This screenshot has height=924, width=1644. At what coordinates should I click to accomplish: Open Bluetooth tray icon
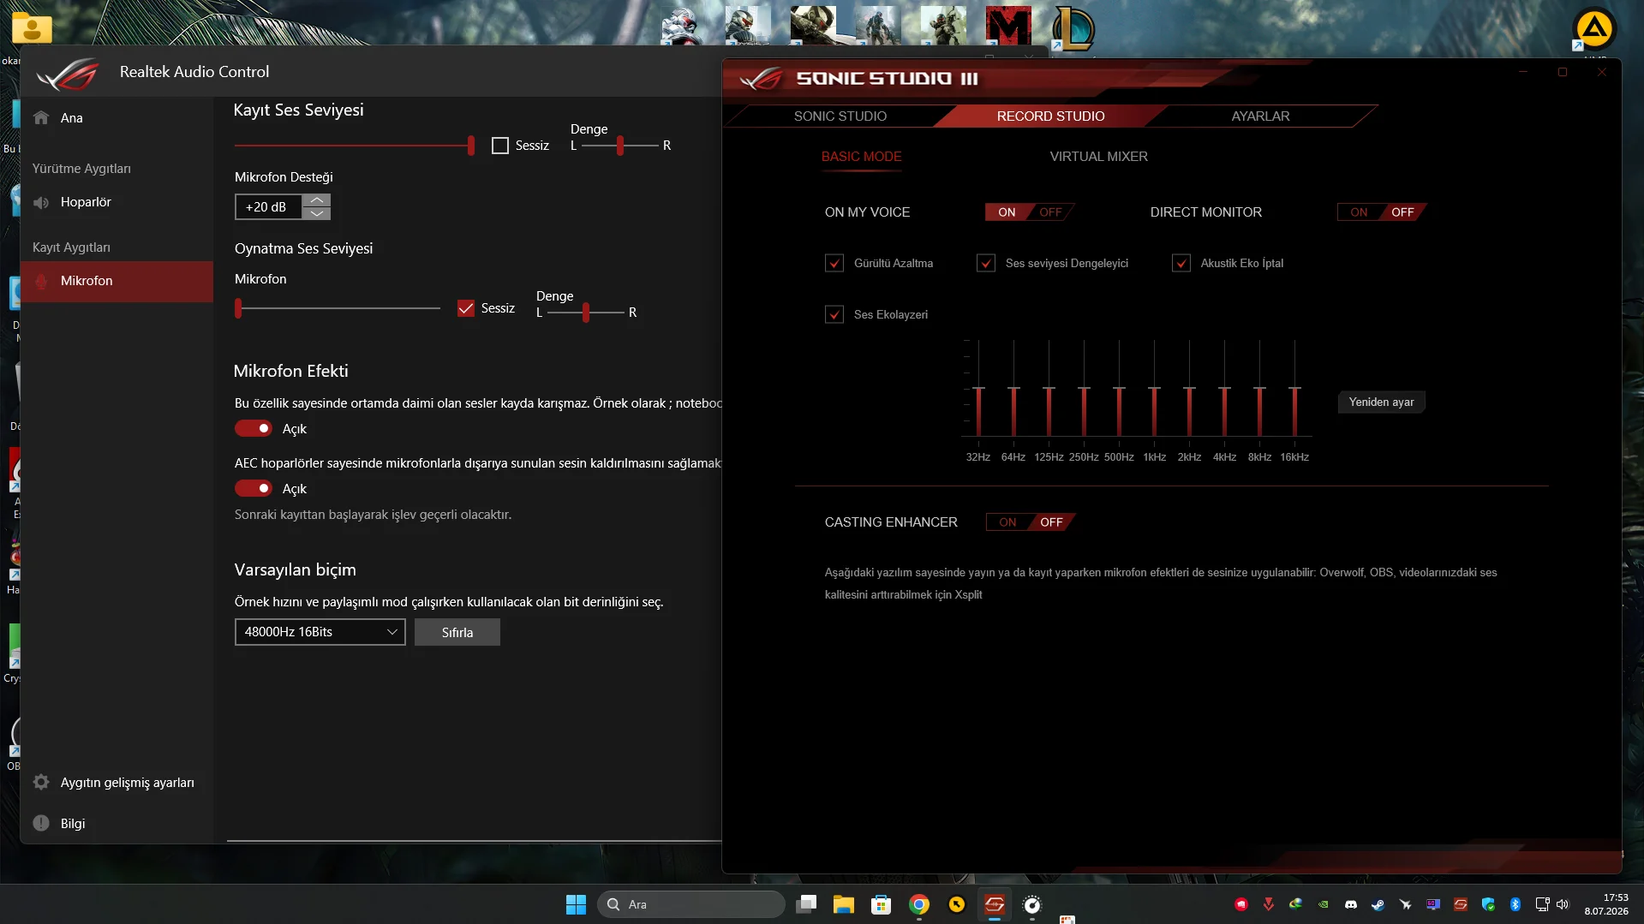pyautogui.click(x=1515, y=904)
